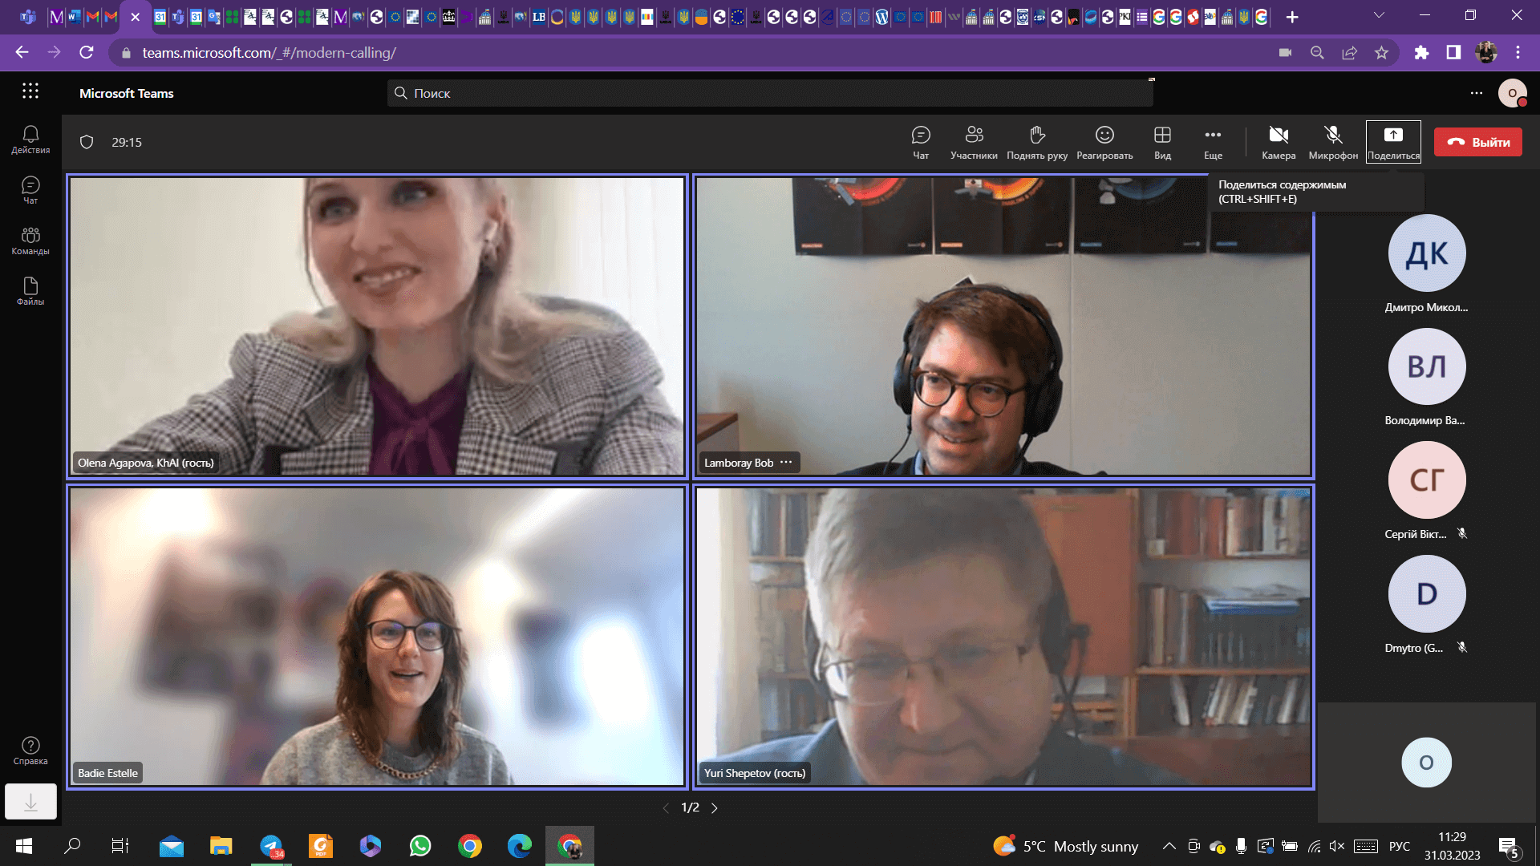Open Команды teams in left sidebar
The height and width of the screenshot is (866, 1540).
30,241
